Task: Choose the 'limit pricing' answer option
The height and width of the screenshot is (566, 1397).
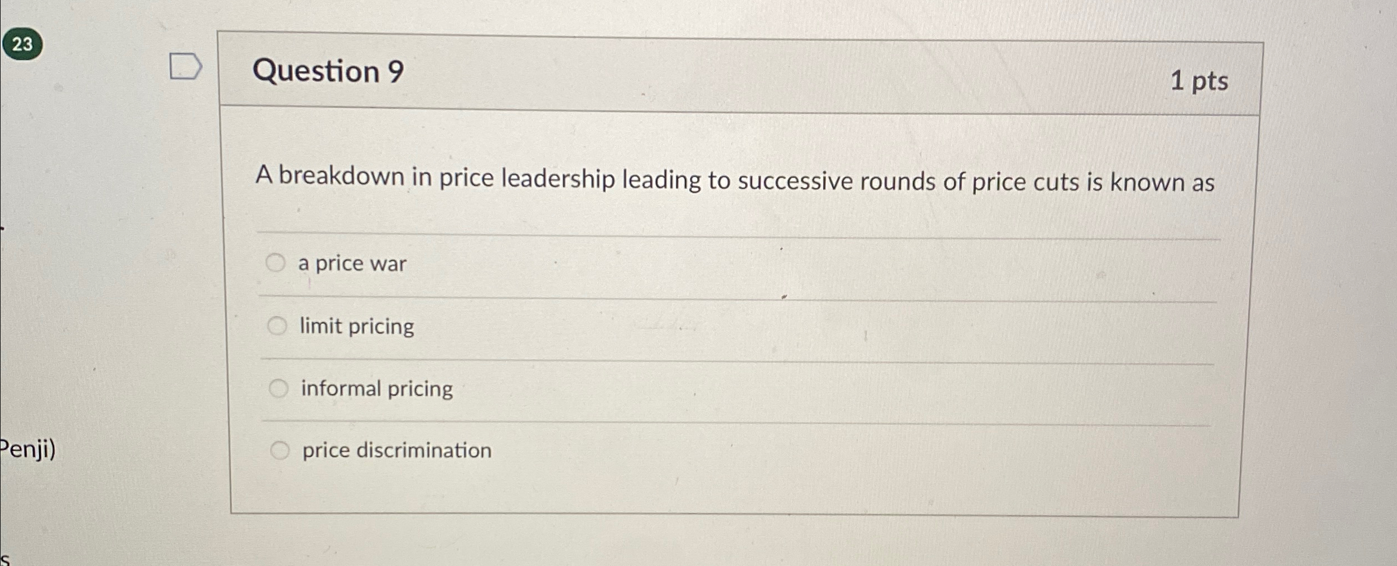Action: 277,325
